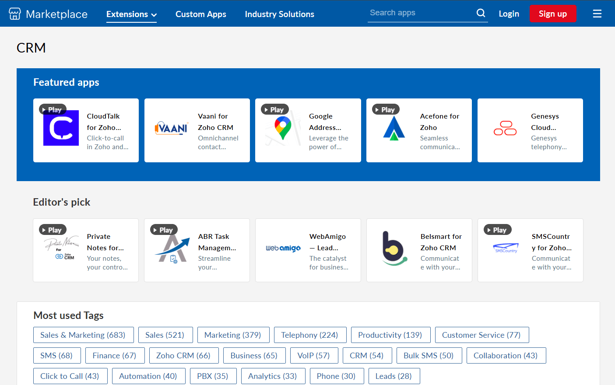The height and width of the screenshot is (385, 615).
Task: Click the ABR Task description 'Streamline your...'
Action: [214, 263]
